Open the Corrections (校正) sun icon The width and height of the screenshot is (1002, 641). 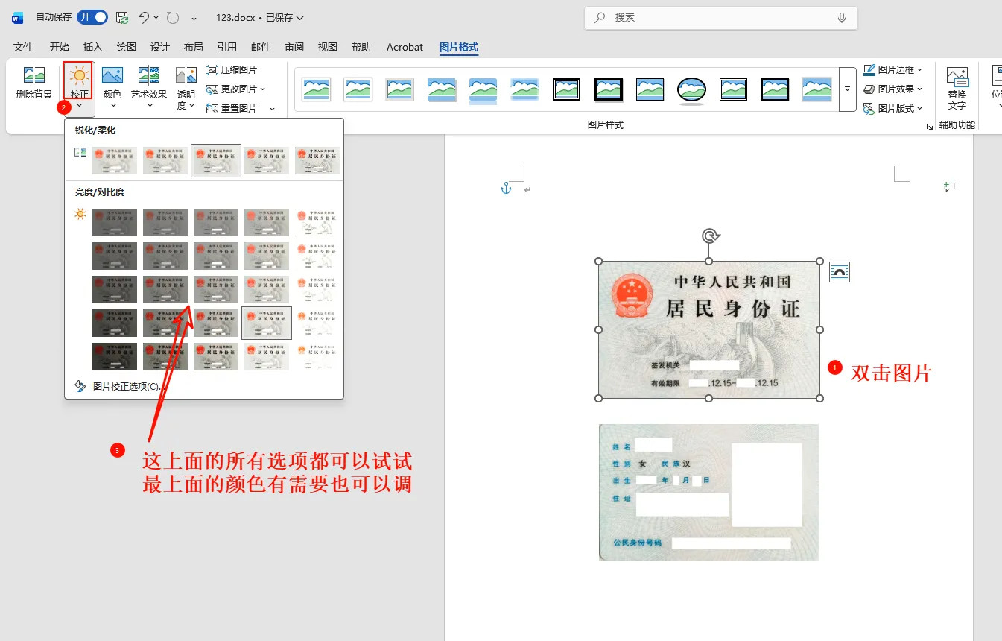coord(79,75)
